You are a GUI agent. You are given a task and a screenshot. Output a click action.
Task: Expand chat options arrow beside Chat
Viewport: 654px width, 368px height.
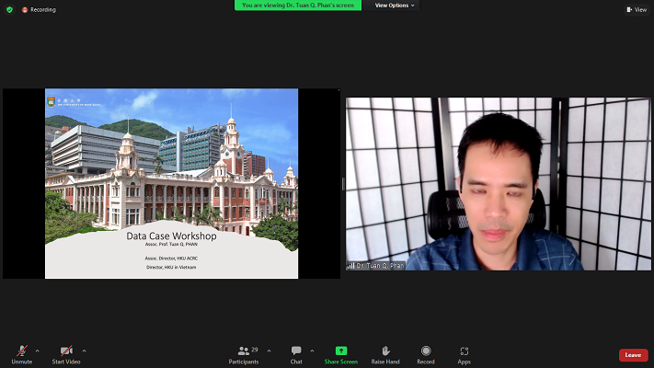pos(312,351)
